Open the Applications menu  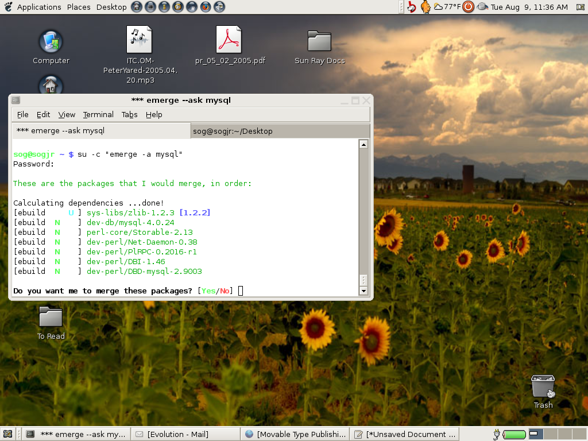(39, 7)
